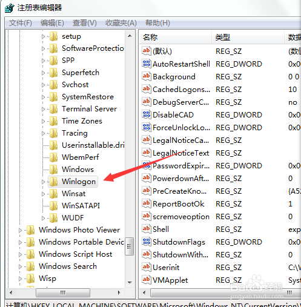Select the Userinstallable.drivers key
Screen dimensions: 301x307
point(93,145)
